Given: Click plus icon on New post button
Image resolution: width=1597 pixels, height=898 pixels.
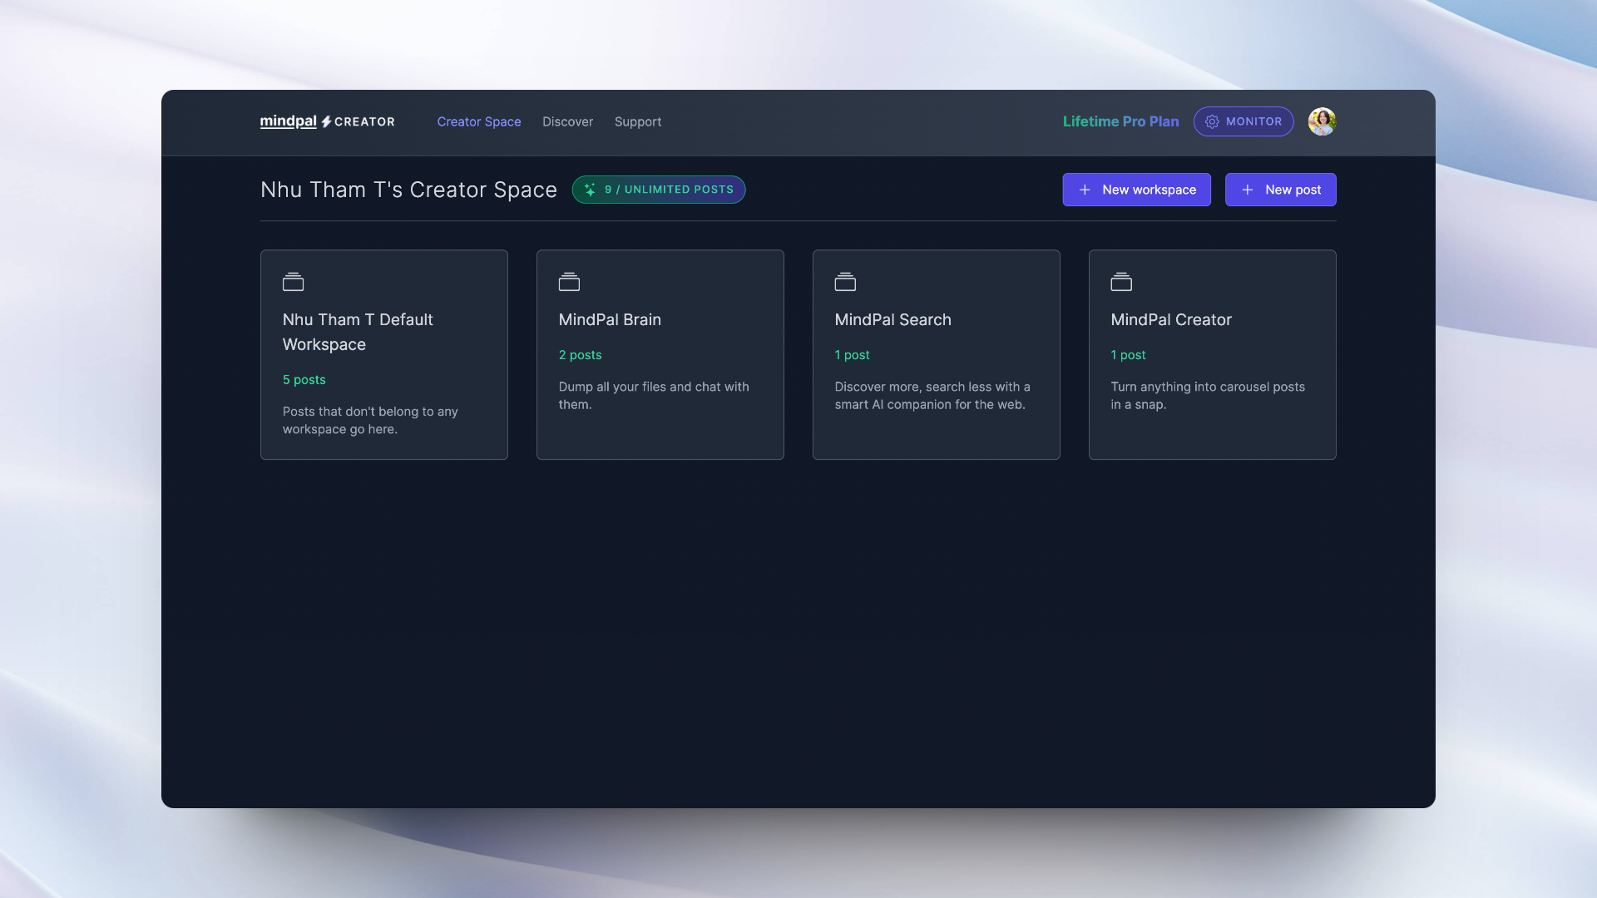Looking at the screenshot, I should (1248, 190).
